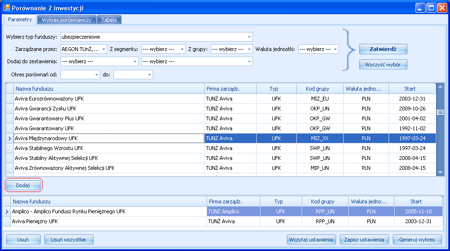
Task: Select row 'Aviva Eurozrównoważony UFK'
Action: pyautogui.click(x=220, y=99)
